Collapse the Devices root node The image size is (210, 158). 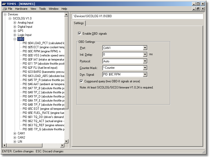tap(5, 14)
